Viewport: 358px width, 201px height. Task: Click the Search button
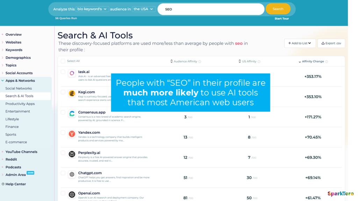coord(278,9)
